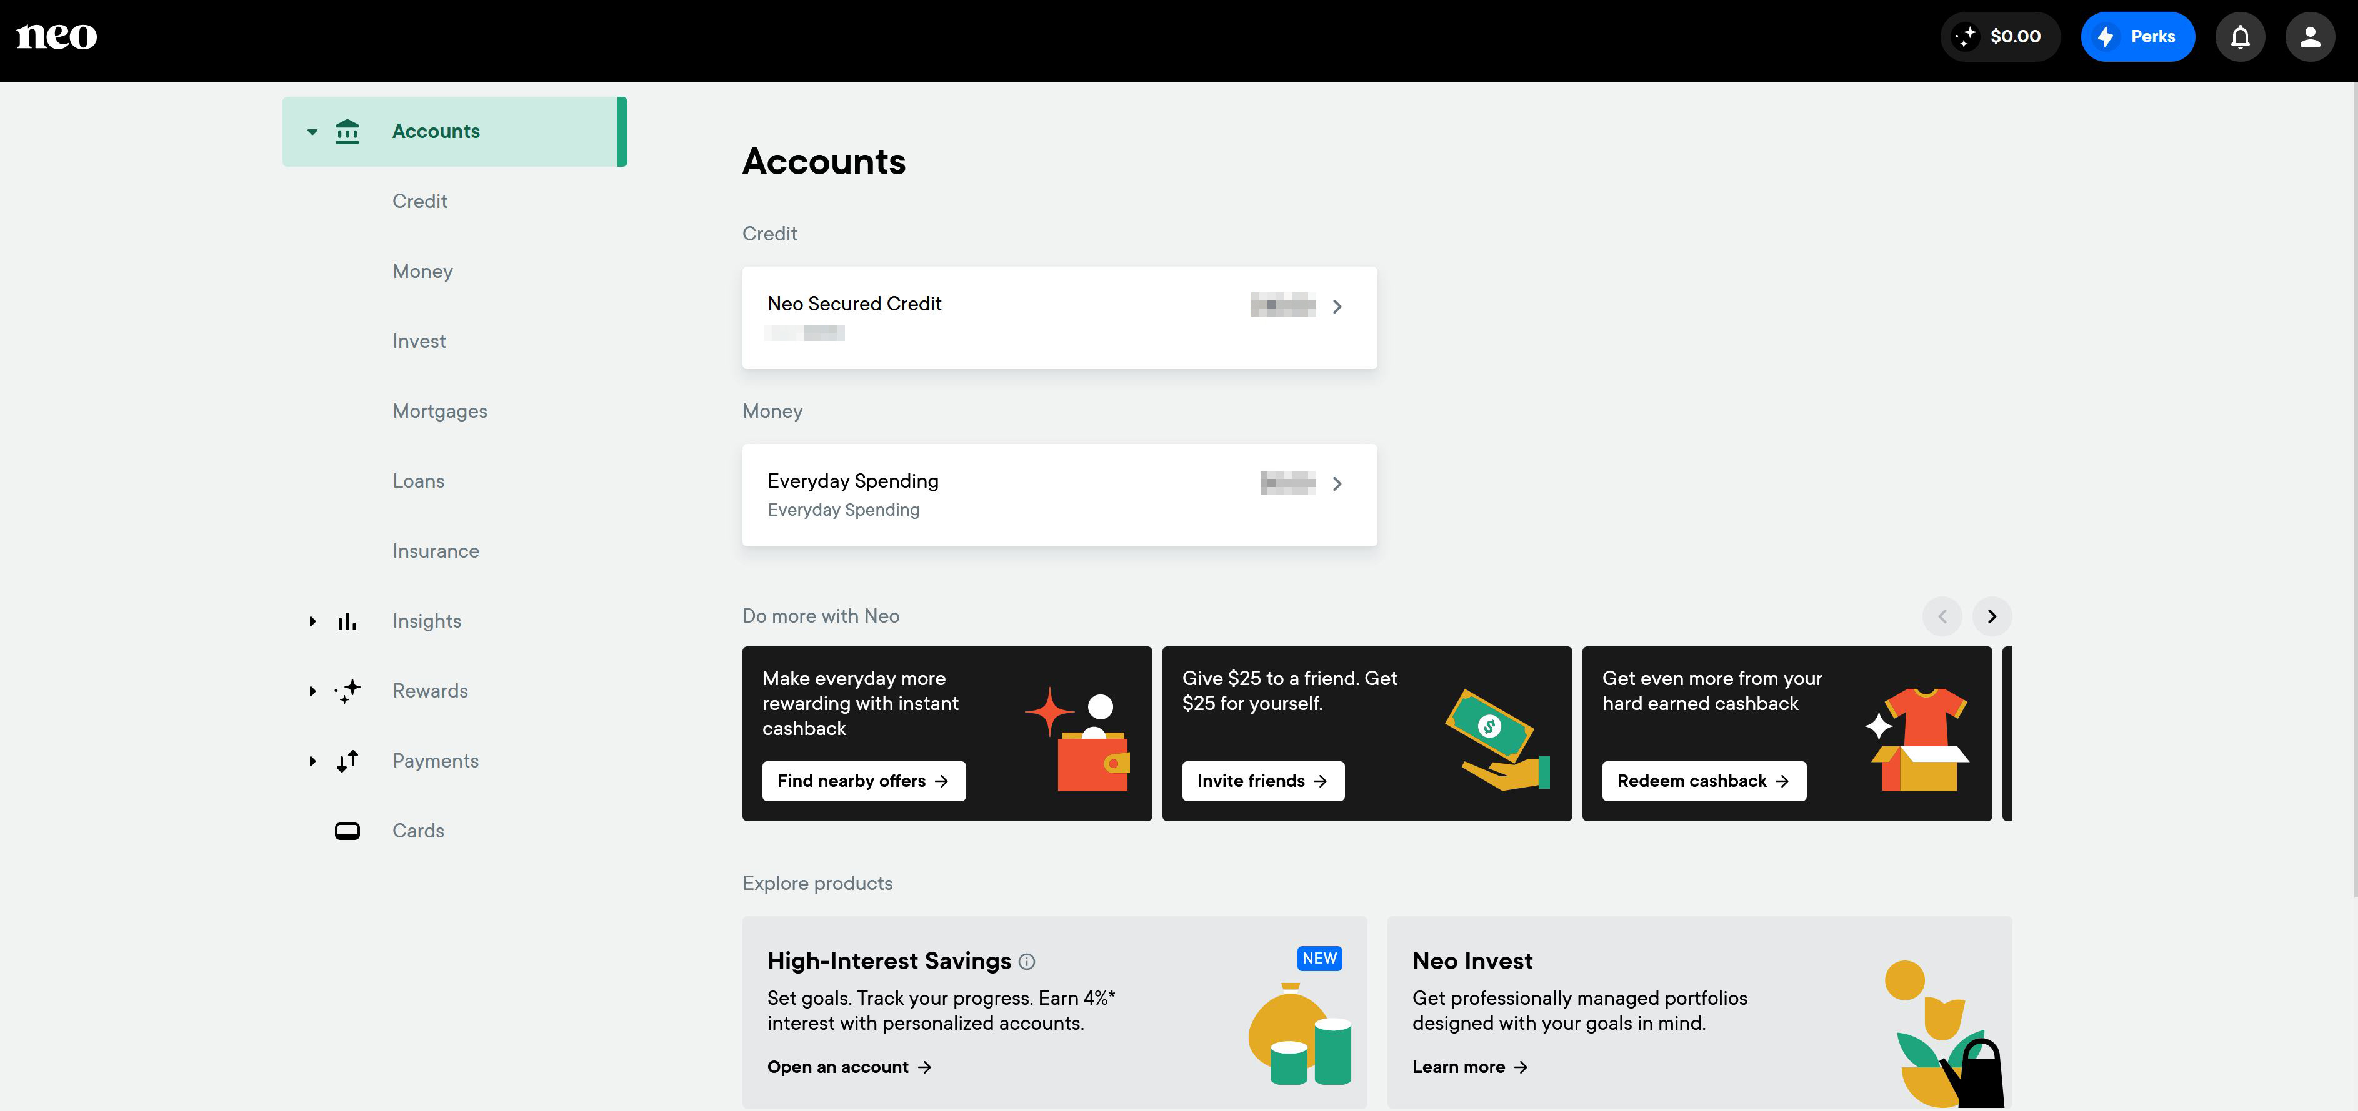
Task: Select Mortgages in the sidebar
Action: pos(439,412)
